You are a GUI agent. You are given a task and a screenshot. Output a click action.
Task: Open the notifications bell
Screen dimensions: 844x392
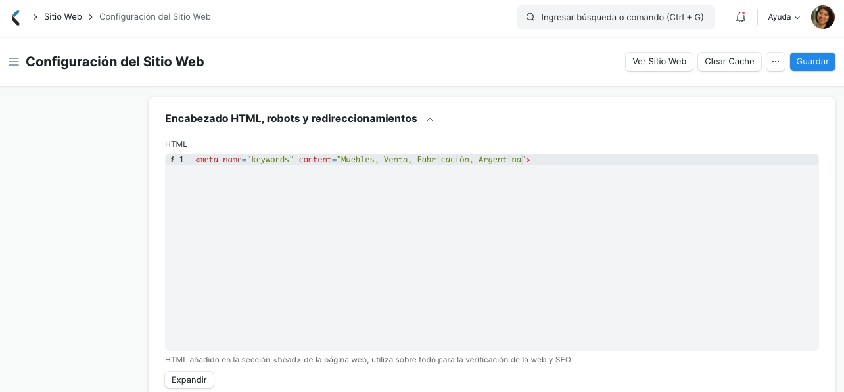pyautogui.click(x=741, y=17)
